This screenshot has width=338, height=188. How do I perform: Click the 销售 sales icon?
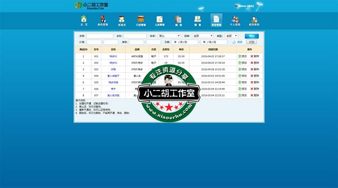197,20
